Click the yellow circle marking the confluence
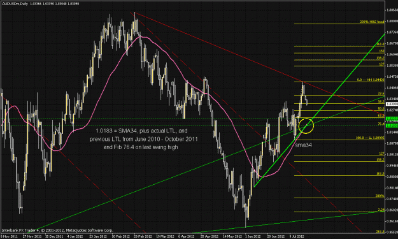Viewport: 398px width, 239px height. [x=306, y=126]
